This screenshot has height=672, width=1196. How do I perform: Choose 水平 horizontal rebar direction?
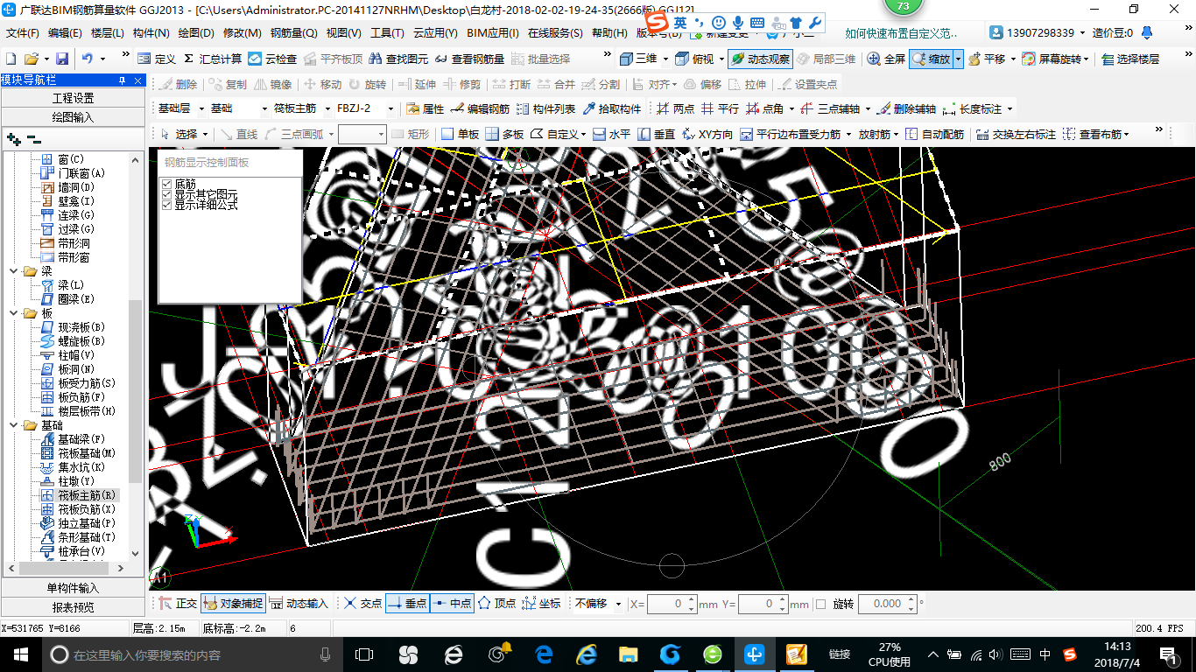[611, 134]
